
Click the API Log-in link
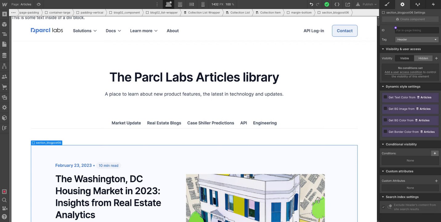pos(314,31)
